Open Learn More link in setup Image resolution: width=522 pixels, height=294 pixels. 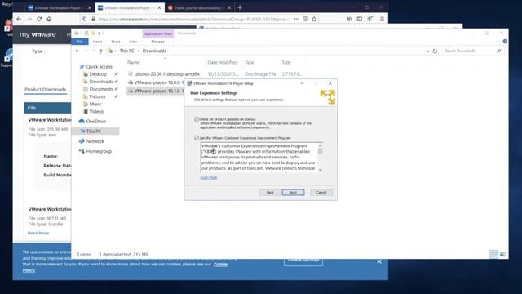click(209, 178)
